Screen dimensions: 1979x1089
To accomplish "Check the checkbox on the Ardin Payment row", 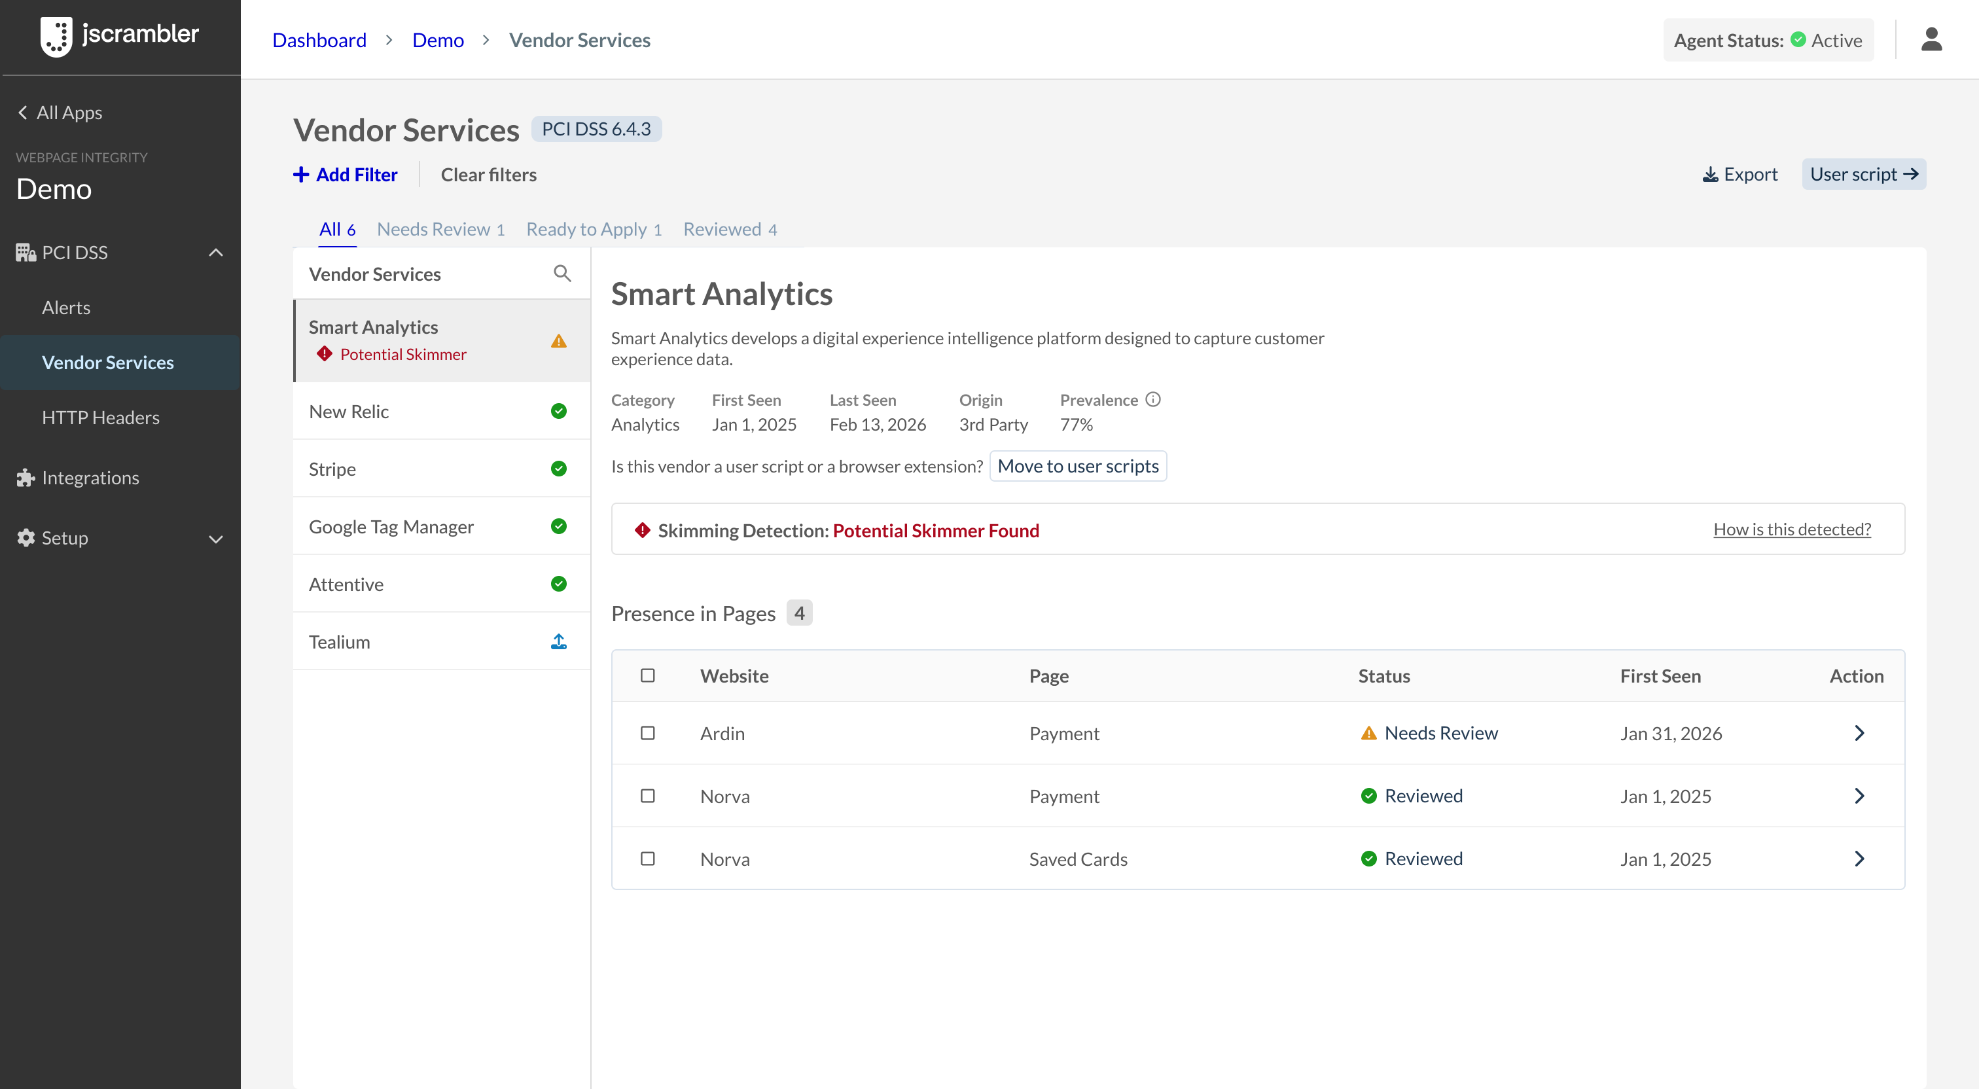I will click(x=648, y=732).
